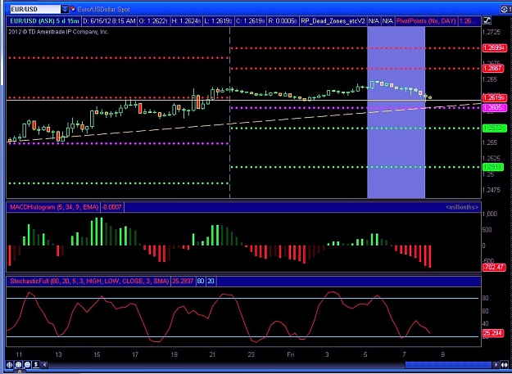This screenshot has width=512, height=374.
Task: Click the -702.47 MACD axis bubble
Action: click(495, 268)
